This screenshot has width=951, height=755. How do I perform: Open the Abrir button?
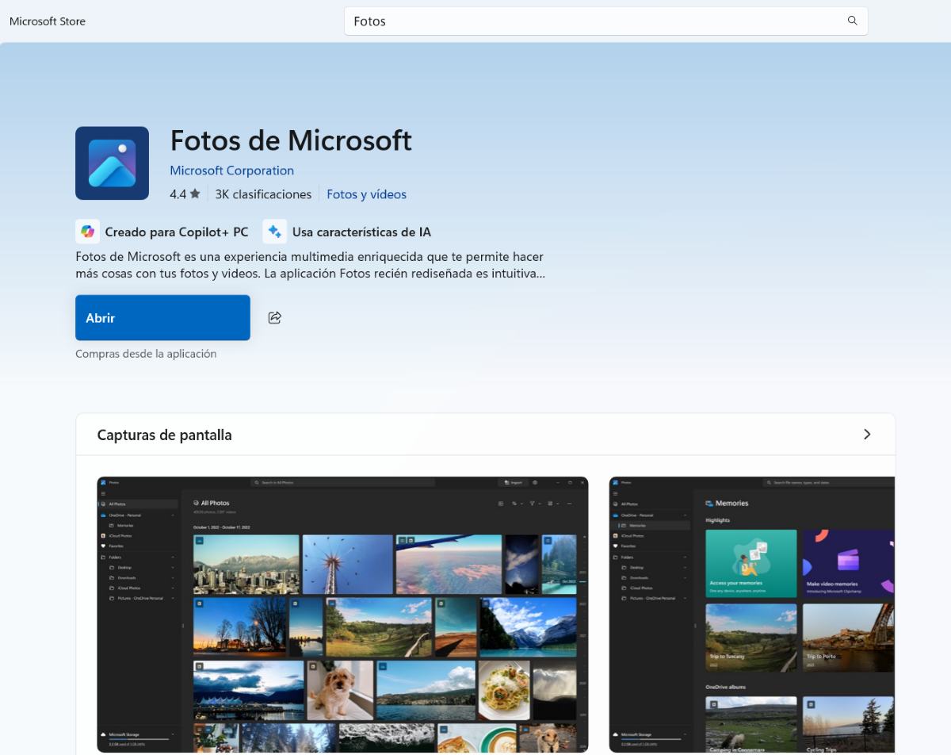162,318
